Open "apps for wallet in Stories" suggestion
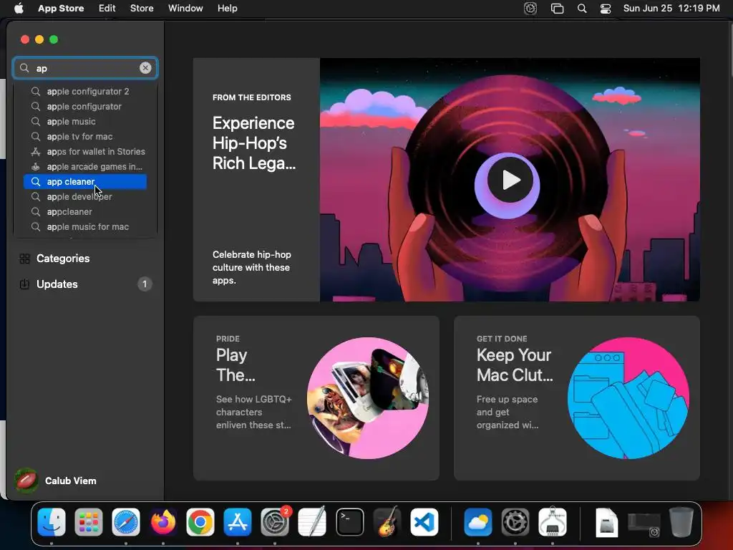Viewport: 733px width, 550px height. [x=85, y=152]
